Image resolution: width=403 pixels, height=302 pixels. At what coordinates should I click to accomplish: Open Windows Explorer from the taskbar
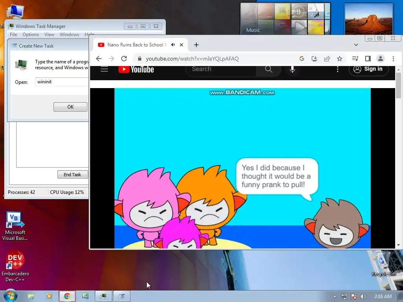[31, 296]
